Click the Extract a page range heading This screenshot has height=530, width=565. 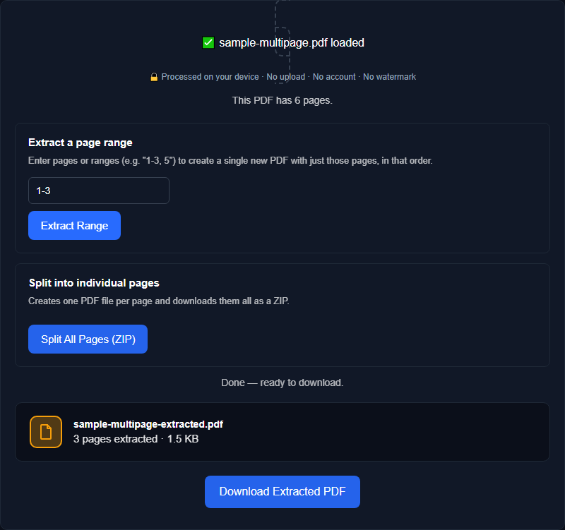[81, 143]
